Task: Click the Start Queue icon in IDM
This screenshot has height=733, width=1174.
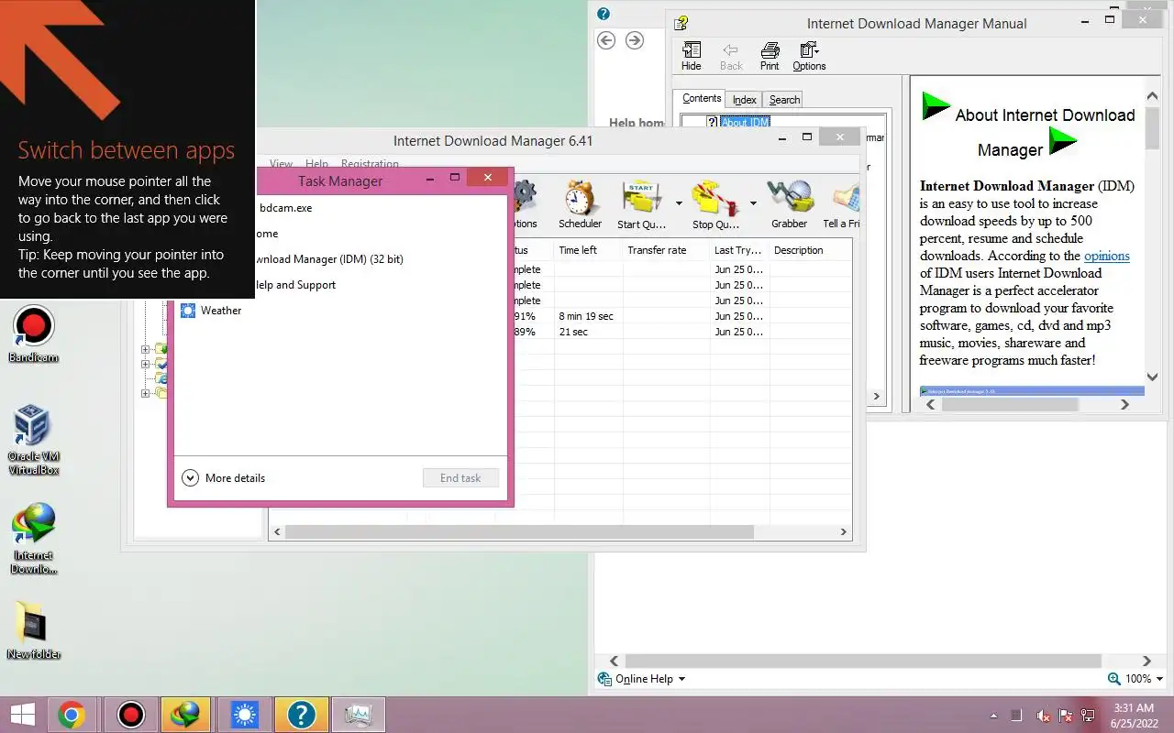Action: [x=641, y=205]
